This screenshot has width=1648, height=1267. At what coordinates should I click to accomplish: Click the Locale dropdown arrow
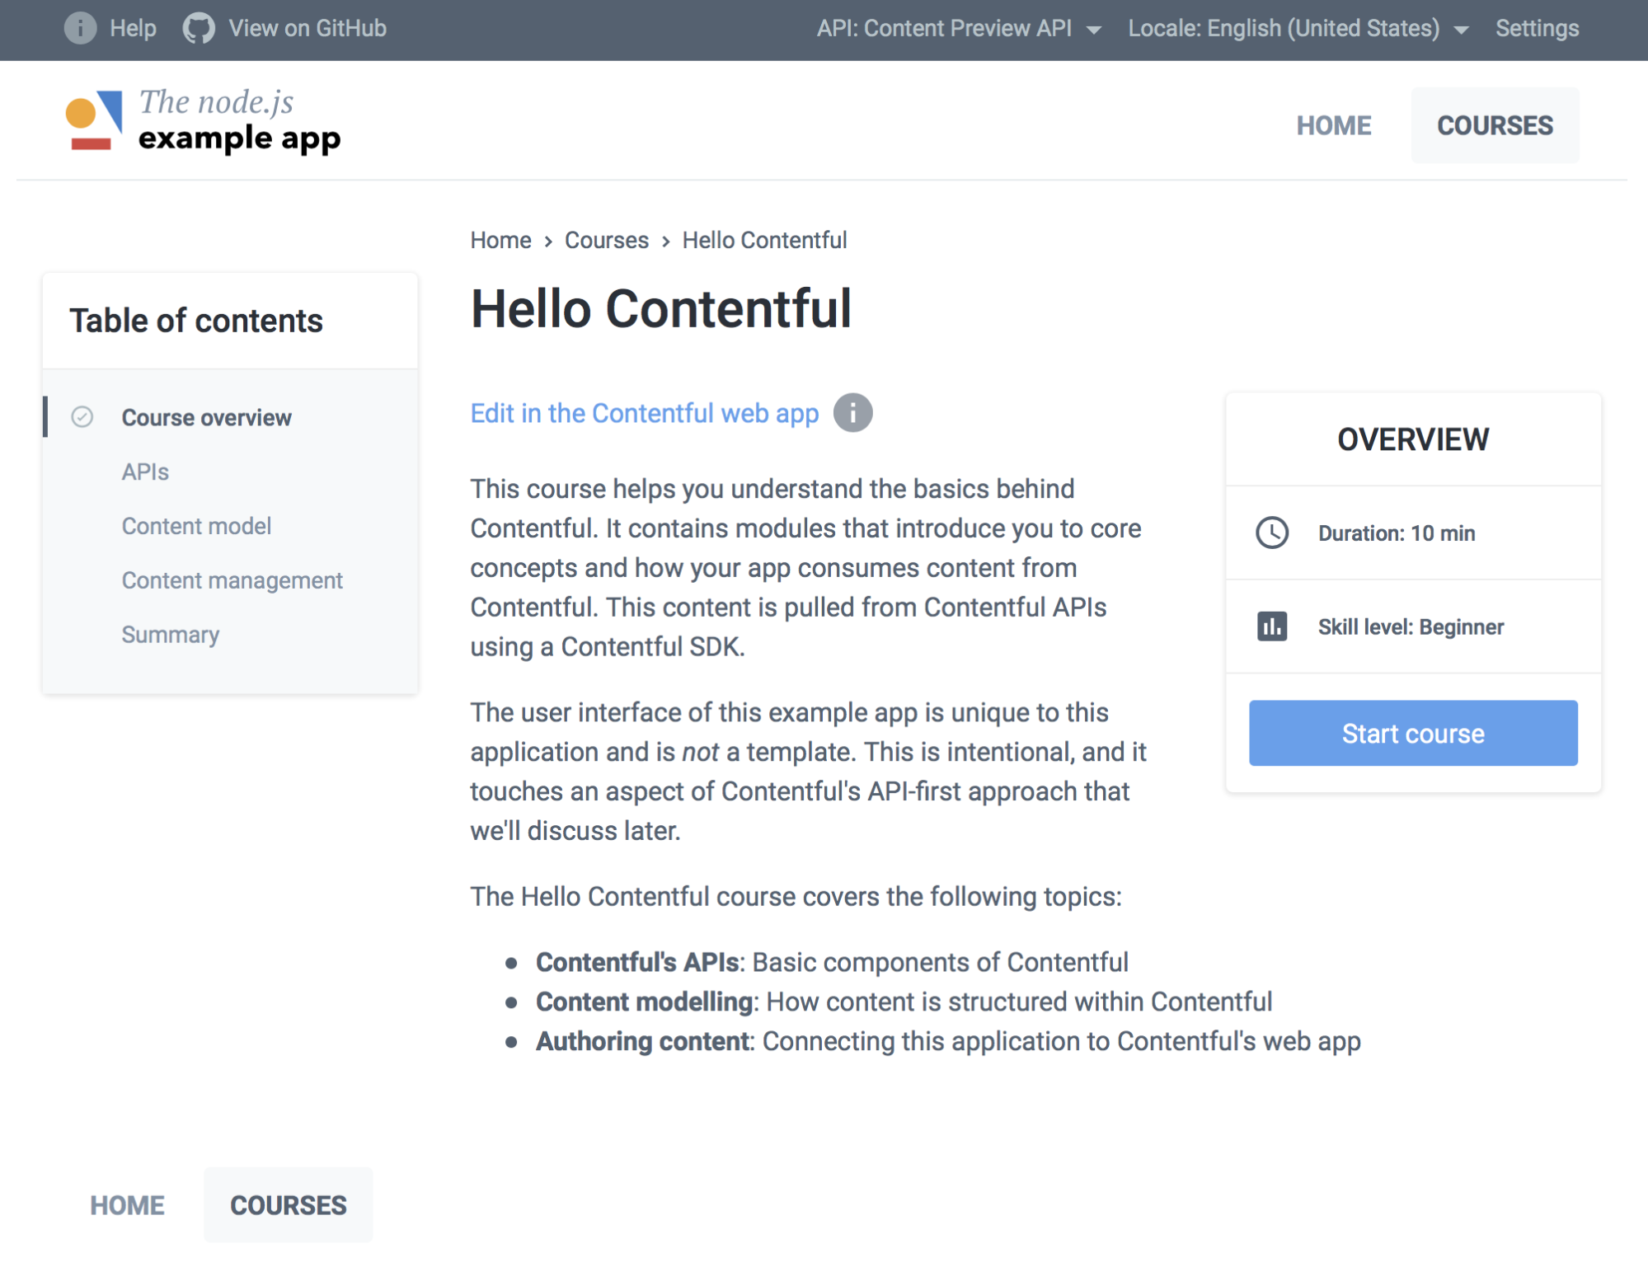tap(1461, 30)
